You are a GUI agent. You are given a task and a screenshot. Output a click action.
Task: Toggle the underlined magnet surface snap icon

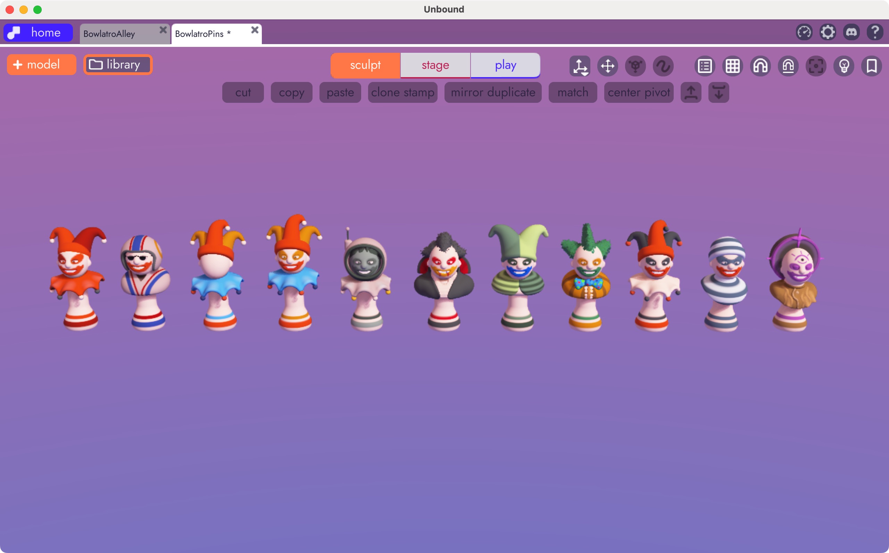point(788,66)
